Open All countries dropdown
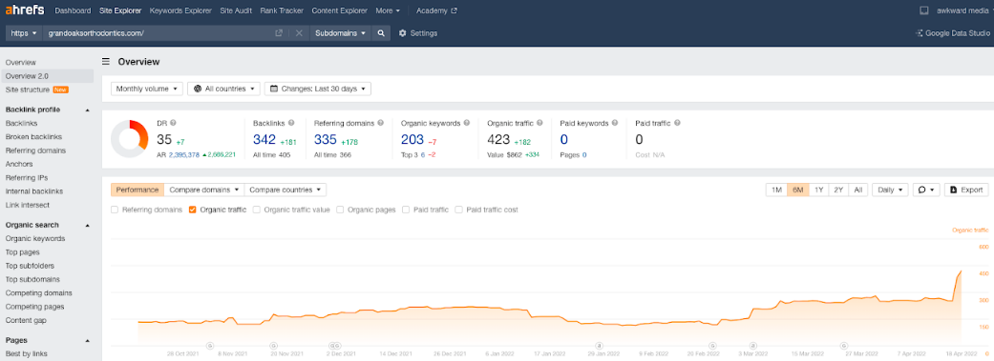Screen dimensions: 994x361 223,89
